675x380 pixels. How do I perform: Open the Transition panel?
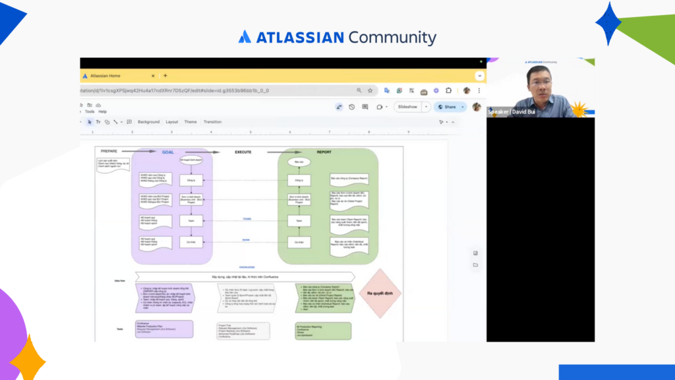(212, 122)
